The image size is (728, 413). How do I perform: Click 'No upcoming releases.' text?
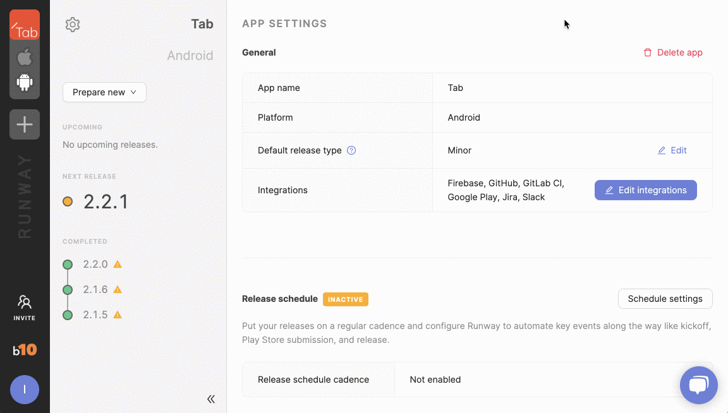(110, 145)
